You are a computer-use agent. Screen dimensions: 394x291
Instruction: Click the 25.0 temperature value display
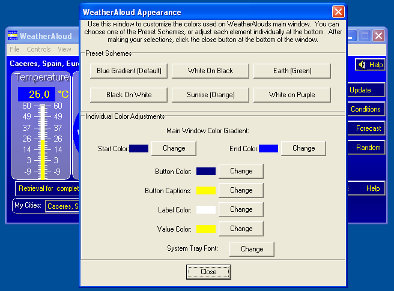tap(37, 94)
